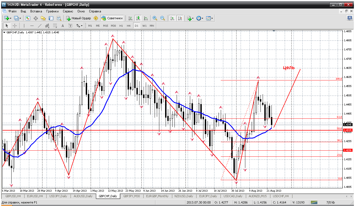Toggle the Terminal window icon
Viewport: 355px width, 206px height.
coord(51,18)
